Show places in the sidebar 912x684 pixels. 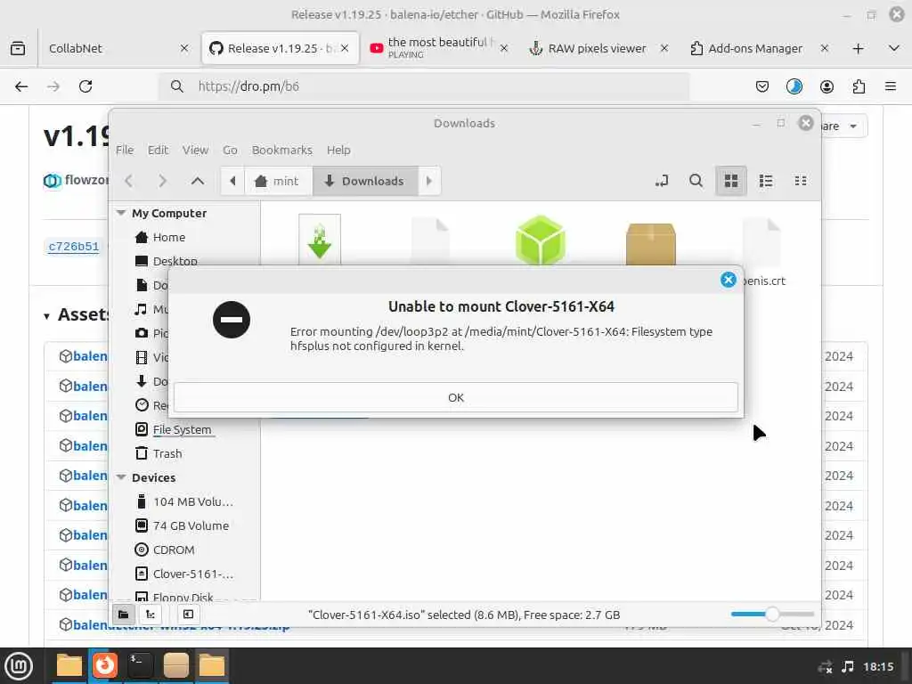[123, 615]
